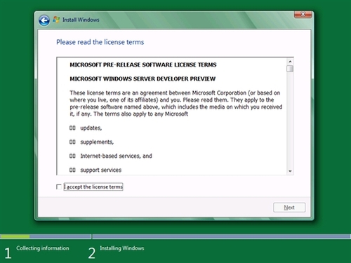Click the 'updates,' bullet item
The width and height of the screenshot is (351, 263).
pyautogui.click(x=91, y=128)
